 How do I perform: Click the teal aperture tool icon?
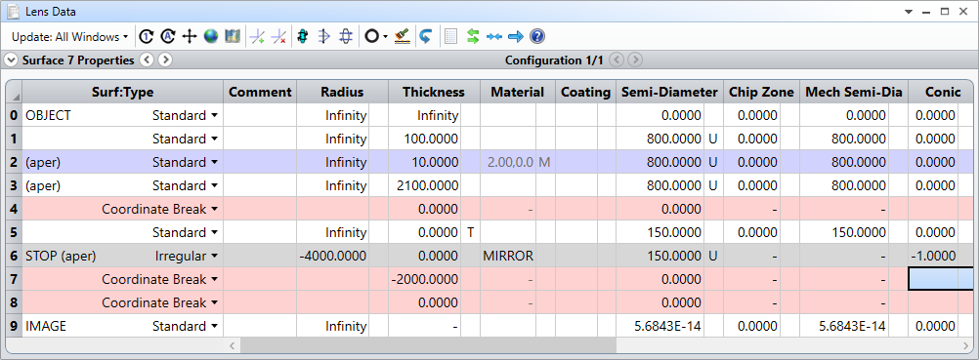click(303, 37)
